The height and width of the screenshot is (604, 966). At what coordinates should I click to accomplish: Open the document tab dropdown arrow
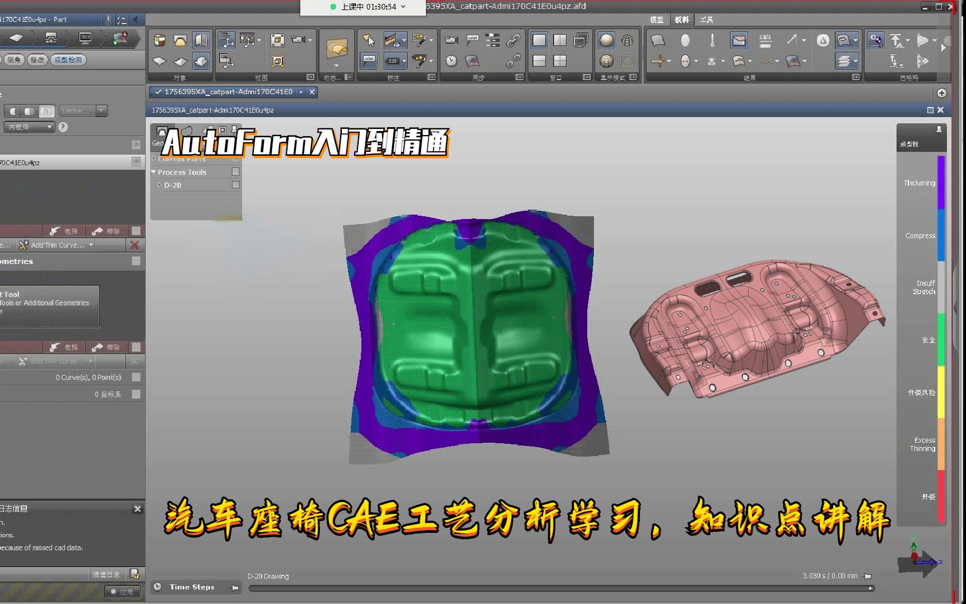pos(301,92)
